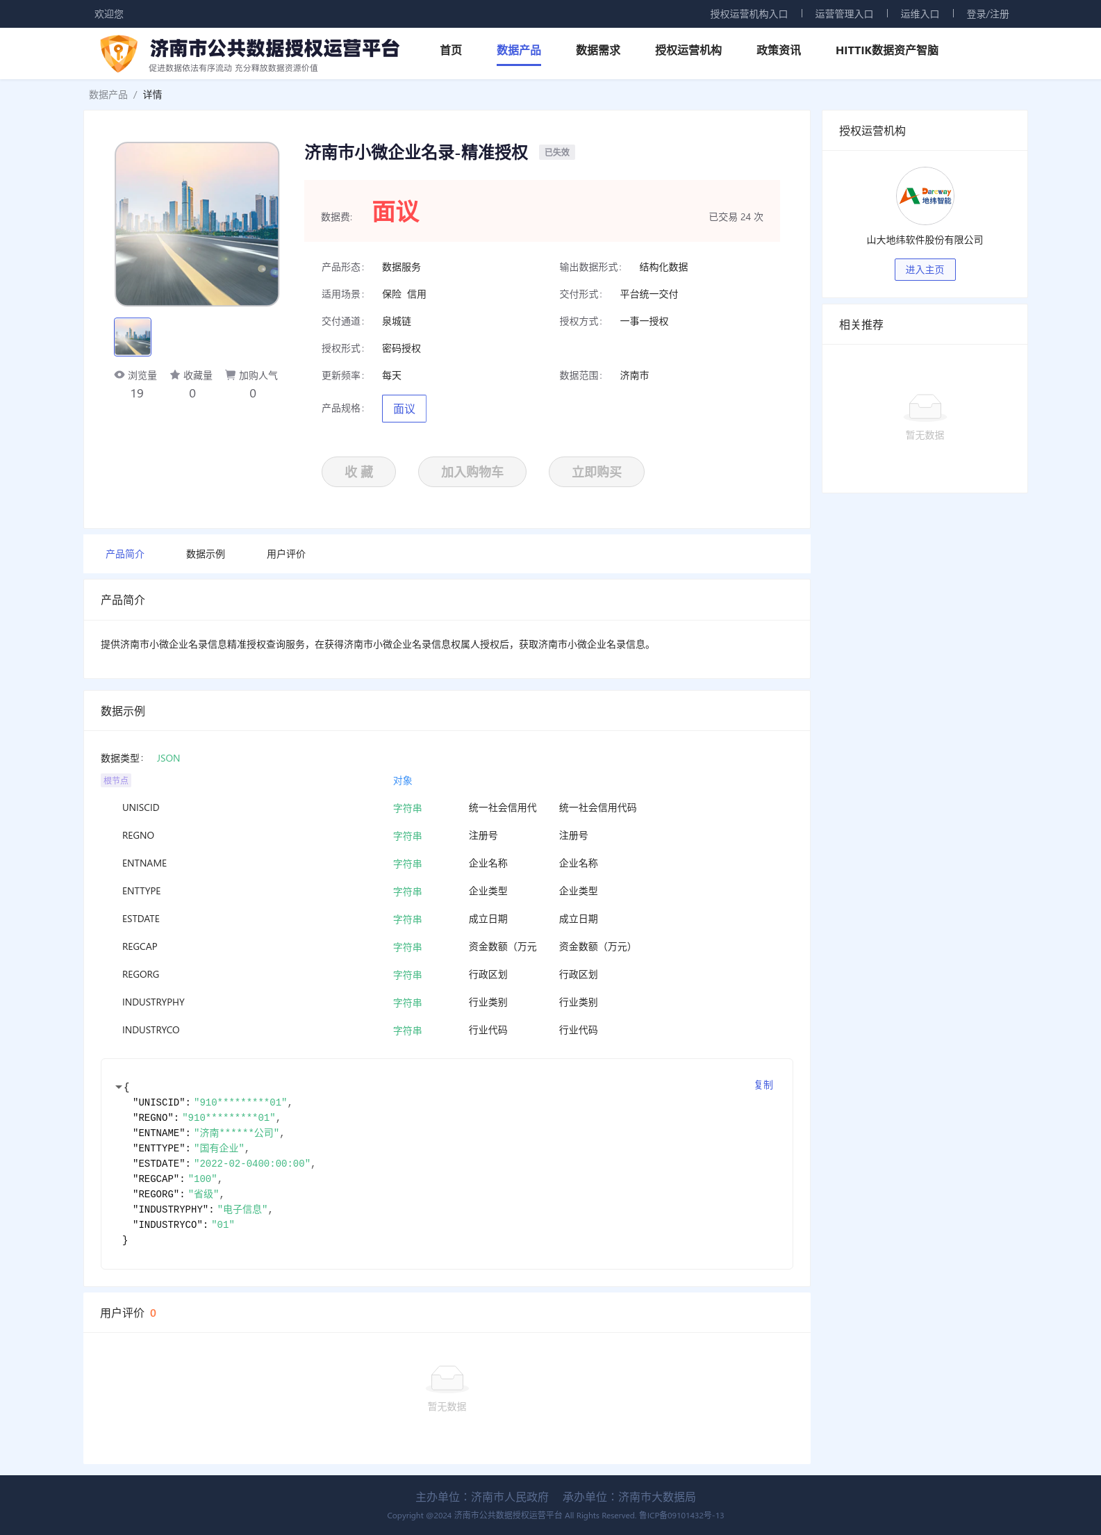Open the 首页 nav item
Viewport: 1101px width, 1535px height.
(451, 50)
